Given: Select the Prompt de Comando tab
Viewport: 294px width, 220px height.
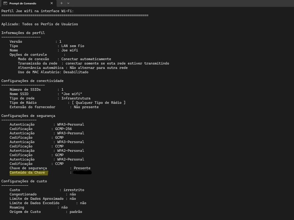Looking at the screenshot, I should pyautogui.click(x=23, y=3).
